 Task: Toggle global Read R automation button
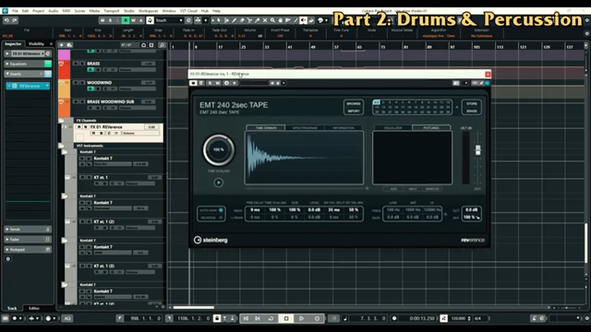pyautogui.click(x=126, y=20)
